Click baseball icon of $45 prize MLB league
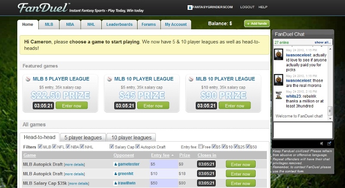 110,79
